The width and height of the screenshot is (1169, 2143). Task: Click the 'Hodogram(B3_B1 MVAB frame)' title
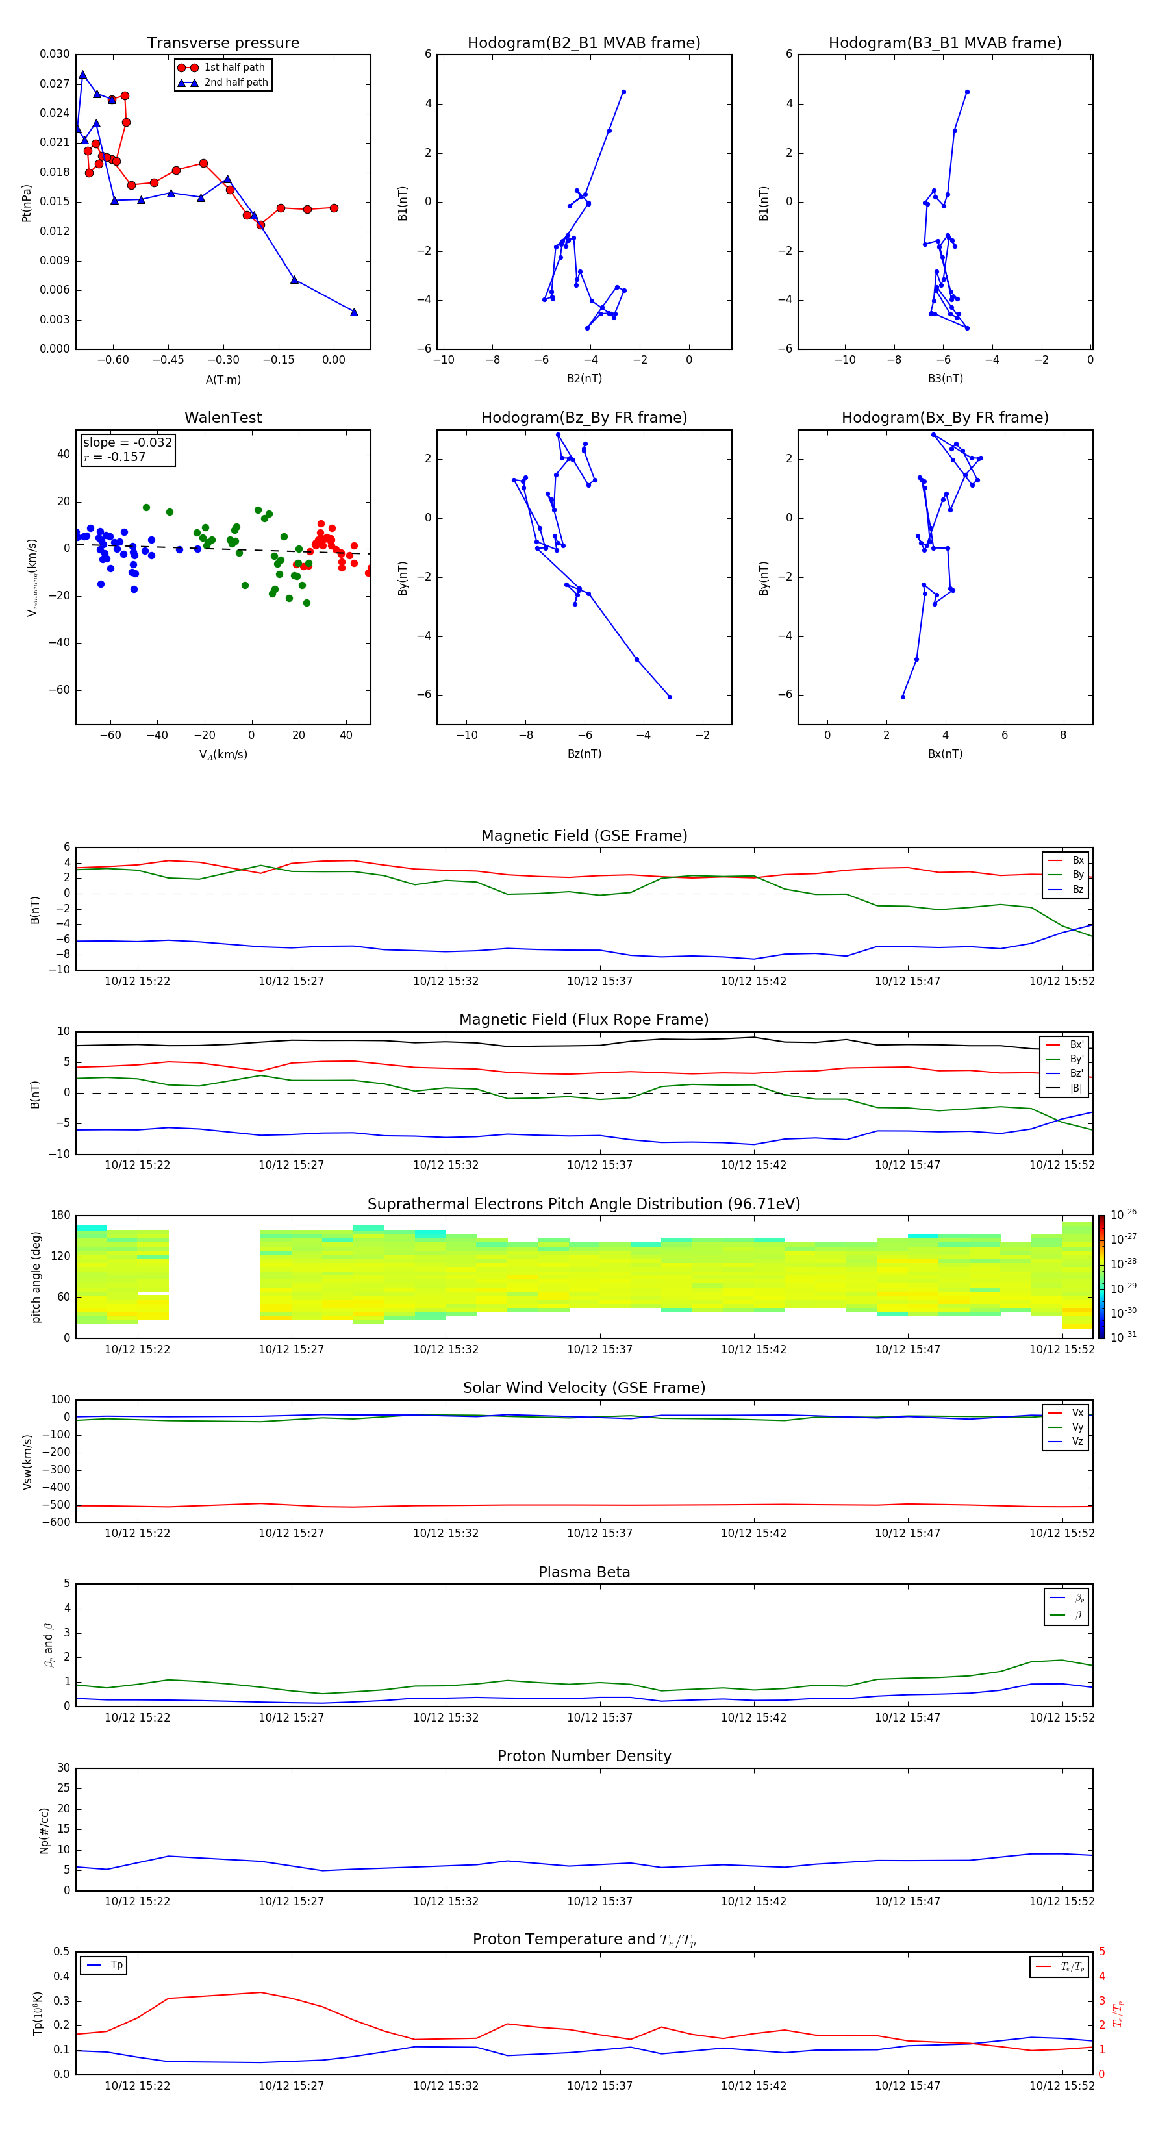pos(945,44)
